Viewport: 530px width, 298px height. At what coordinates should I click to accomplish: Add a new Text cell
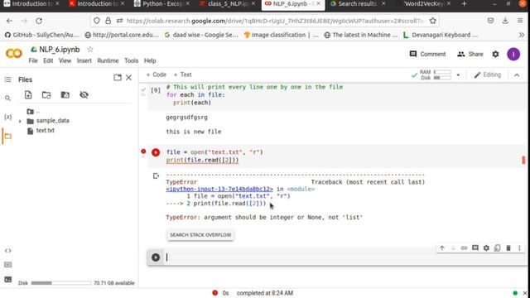(x=182, y=74)
